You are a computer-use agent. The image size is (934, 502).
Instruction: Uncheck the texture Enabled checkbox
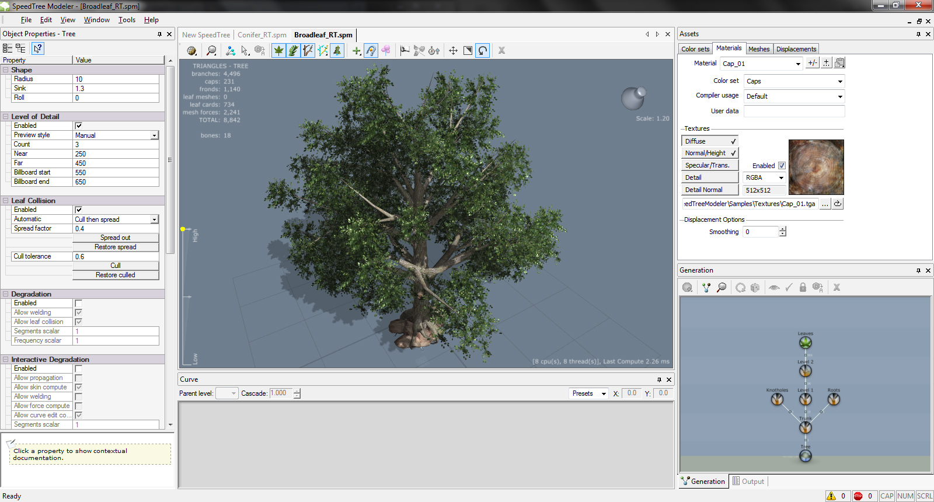click(x=782, y=166)
